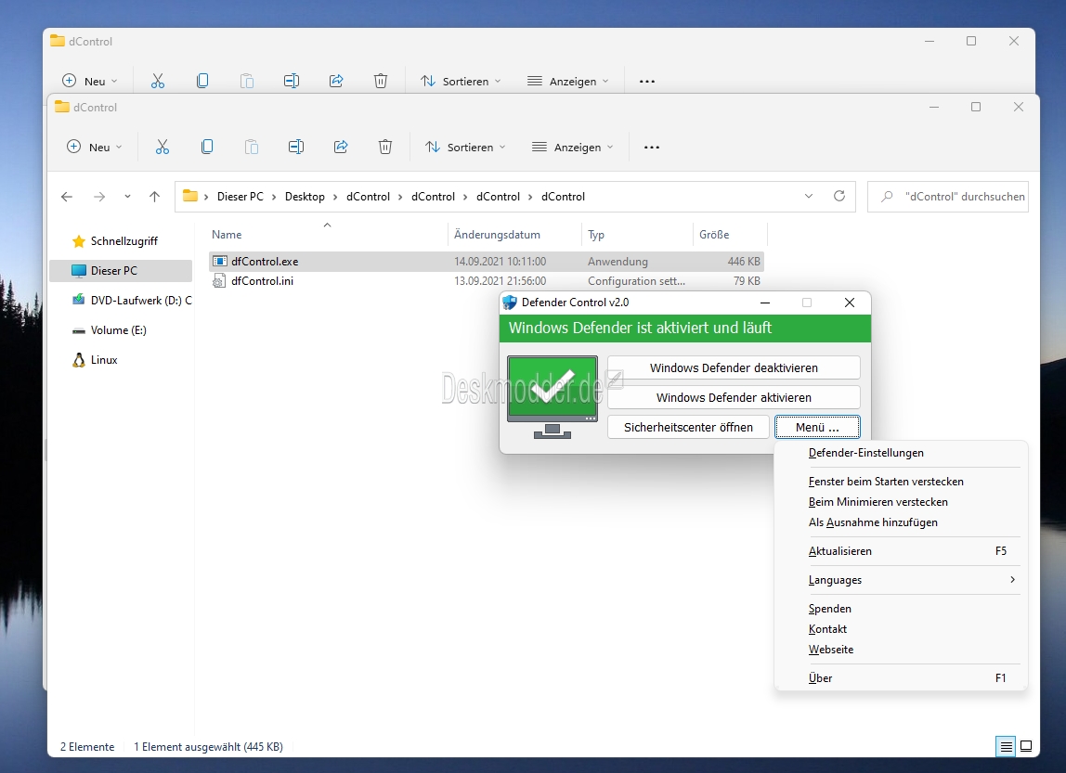Go forward with the right arrow navigation icon
The image size is (1066, 773).
tap(99, 197)
